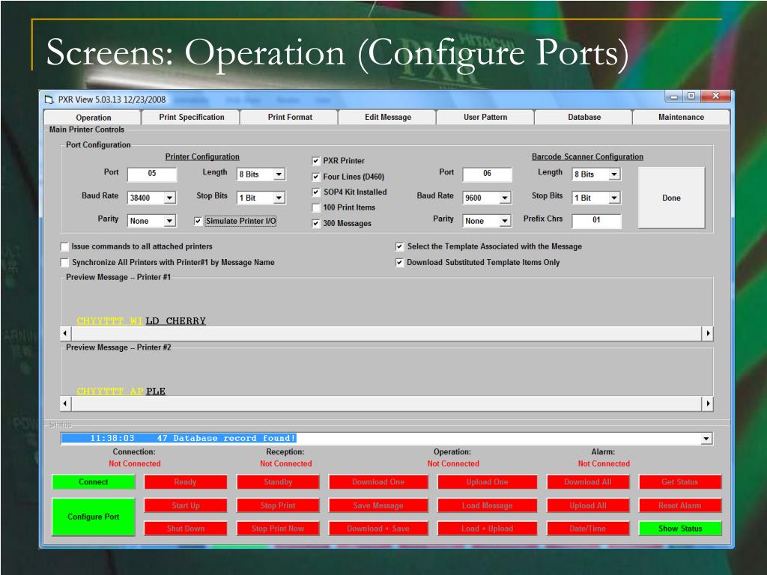The image size is (767, 575).
Task: Click the green Show Status button
Action: (x=680, y=529)
